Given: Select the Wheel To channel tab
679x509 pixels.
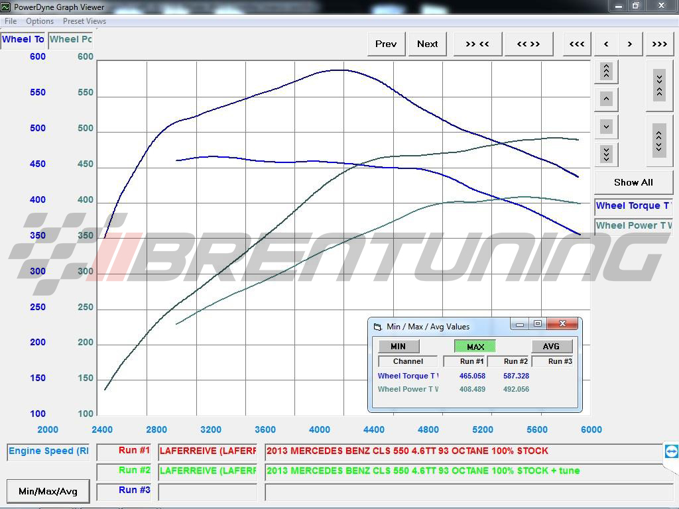Looking at the screenshot, I should (x=23, y=40).
